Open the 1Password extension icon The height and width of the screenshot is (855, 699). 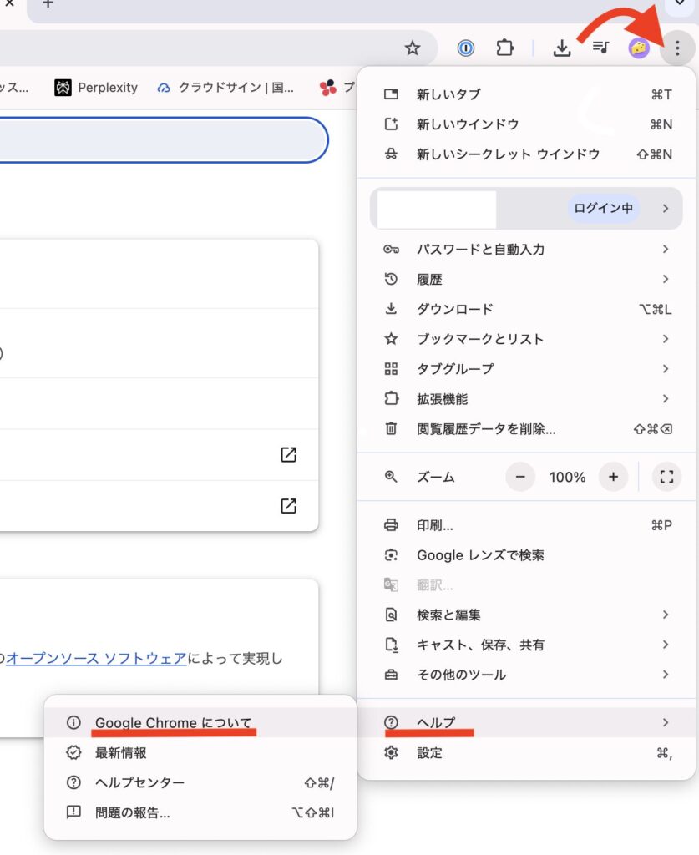[466, 48]
